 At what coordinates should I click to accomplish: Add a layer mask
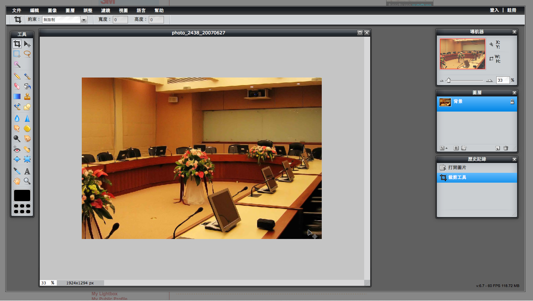point(456,148)
